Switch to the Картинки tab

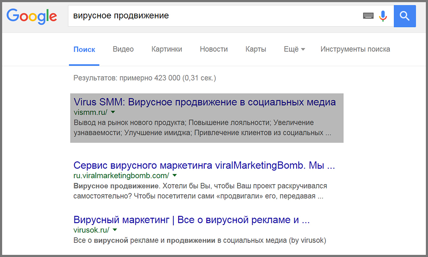[x=166, y=49]
